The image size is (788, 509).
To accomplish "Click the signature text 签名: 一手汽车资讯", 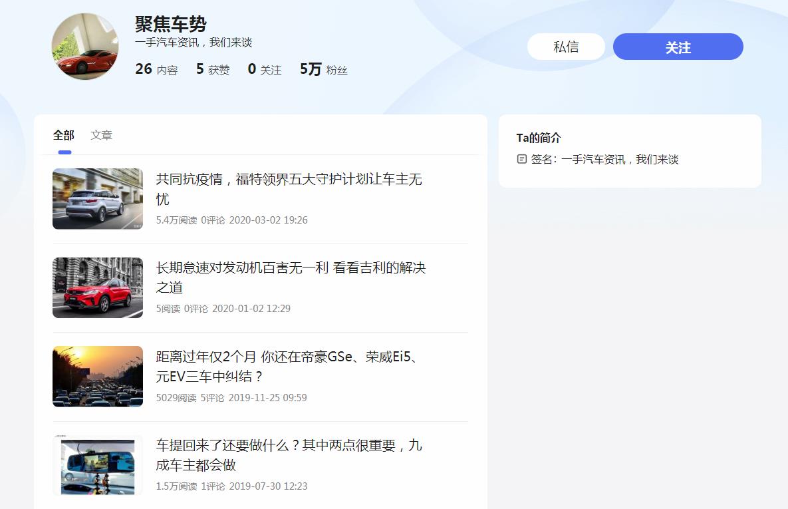I will tap(604, 159).
